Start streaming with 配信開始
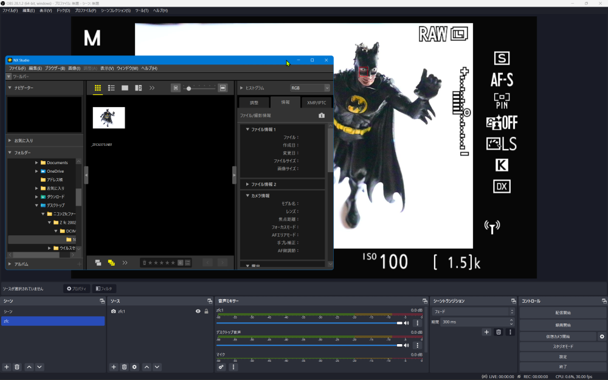This screenshot has height=380, width=608. pos(562,313)
